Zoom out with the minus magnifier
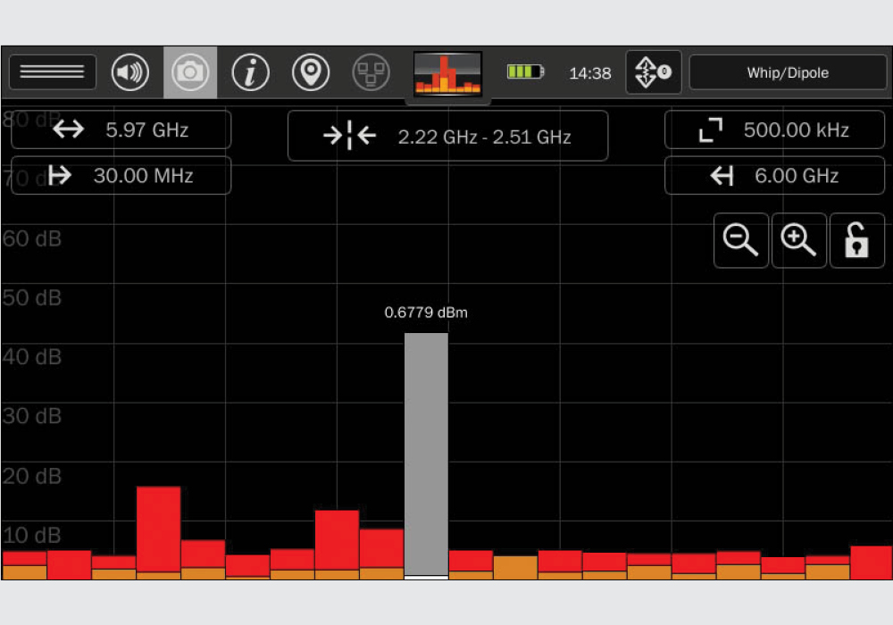The image size is (893, 625). click(741, 241)
